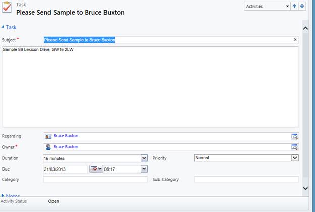Click in the Category input field
Image resolution: width=315 pixels, height=212 pixels.
pos(95,179)
